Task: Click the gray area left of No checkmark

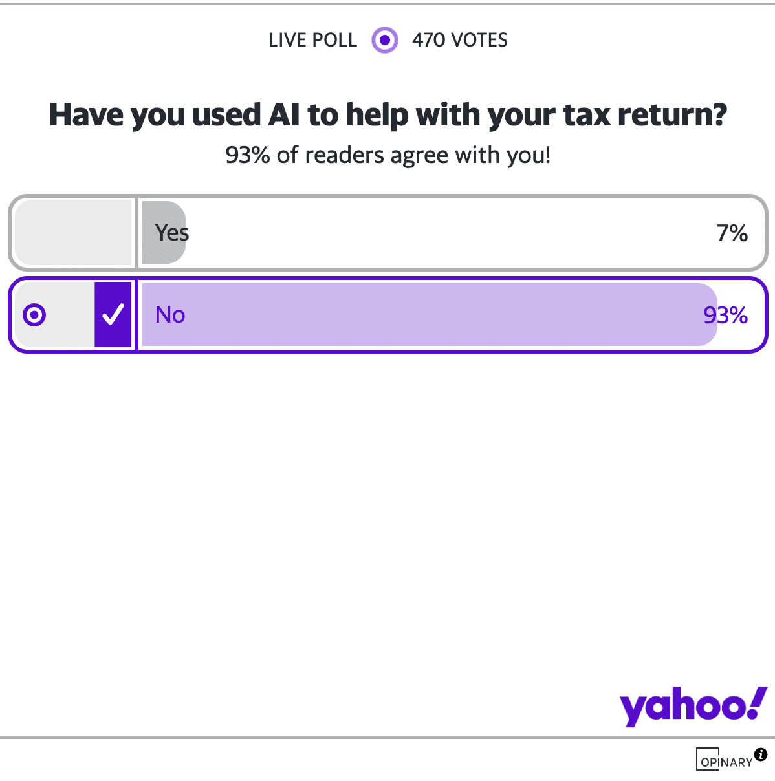Action: (70, 315)
